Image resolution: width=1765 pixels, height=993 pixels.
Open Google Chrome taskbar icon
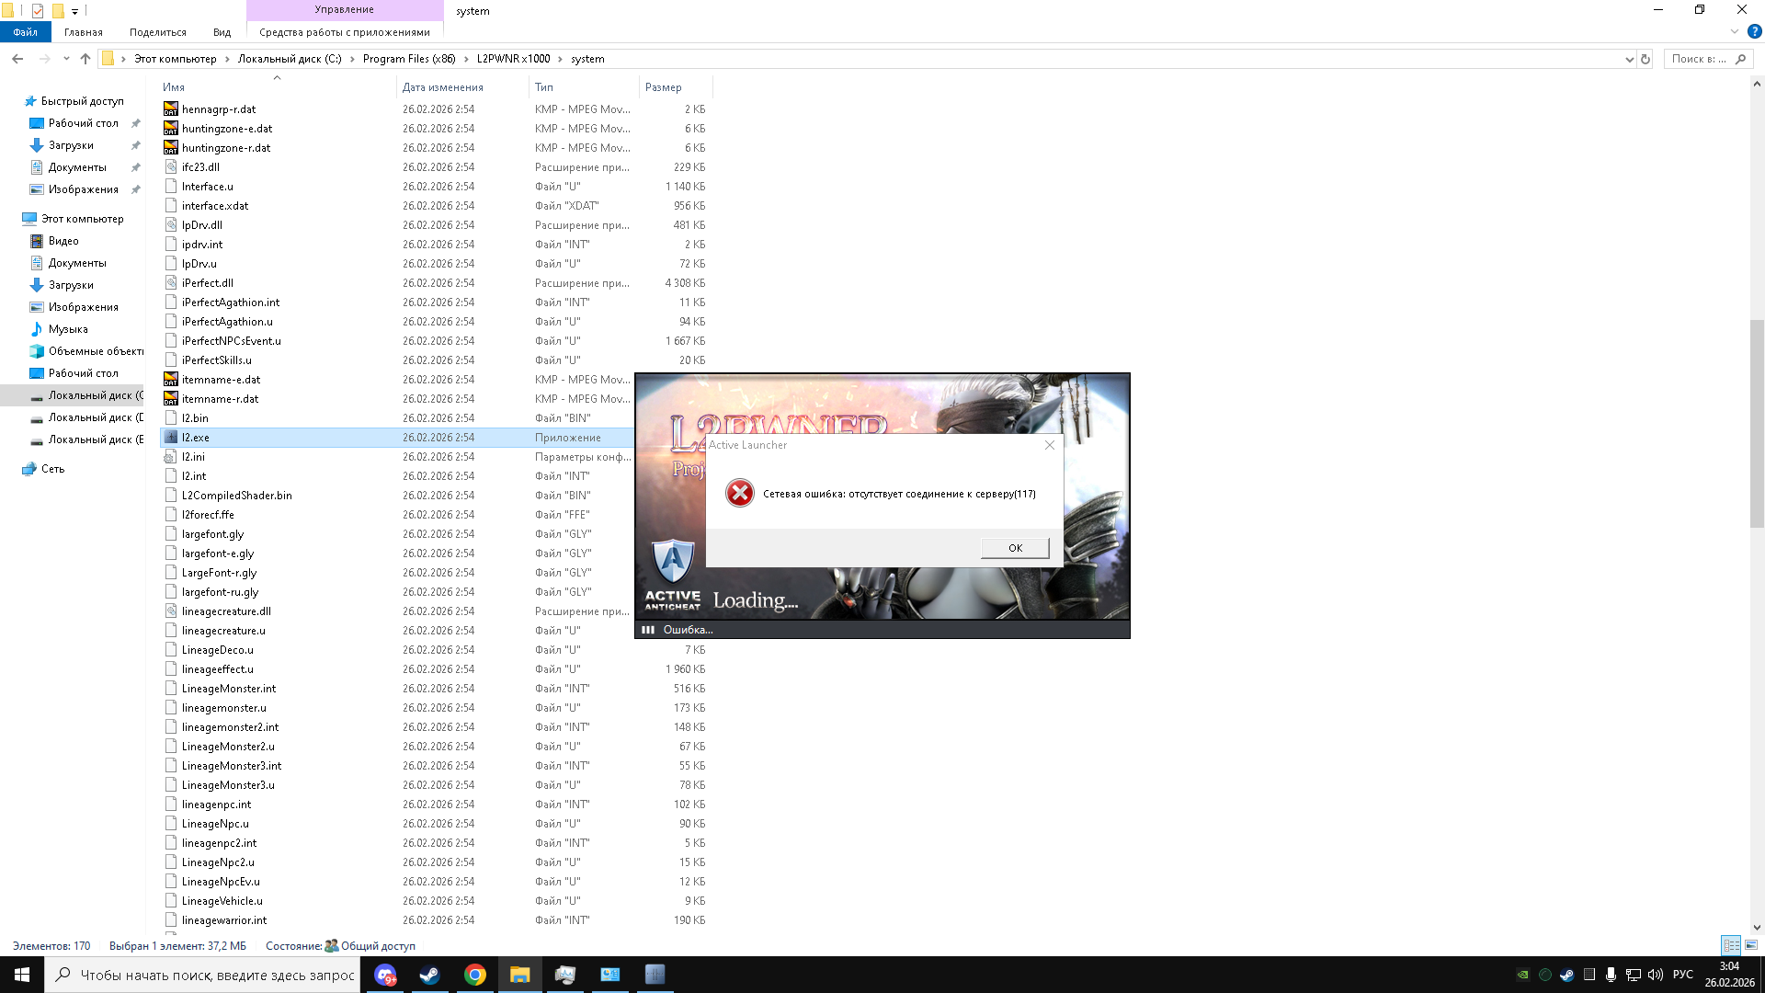point(474,975)
